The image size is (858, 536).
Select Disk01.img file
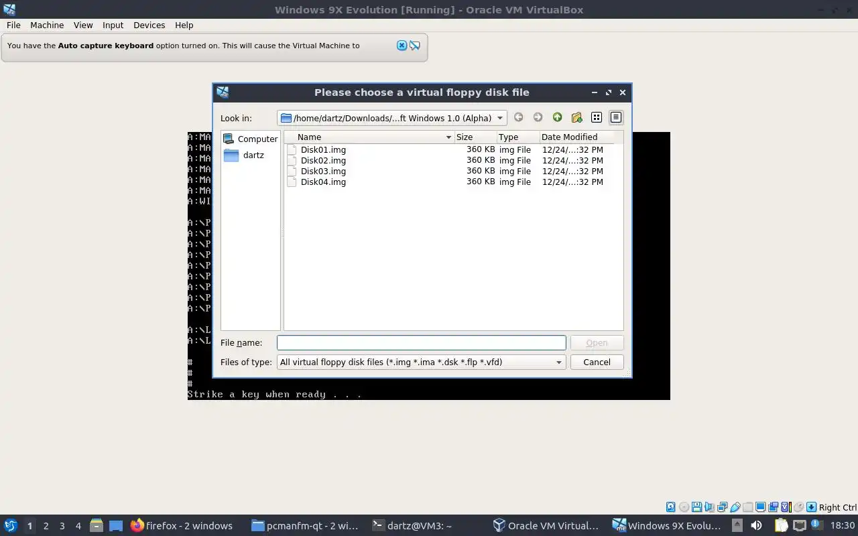click(323, 149)
